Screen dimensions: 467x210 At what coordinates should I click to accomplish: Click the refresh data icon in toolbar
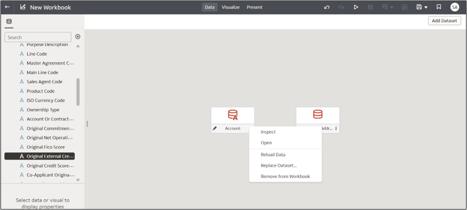[x=371, y=7]
